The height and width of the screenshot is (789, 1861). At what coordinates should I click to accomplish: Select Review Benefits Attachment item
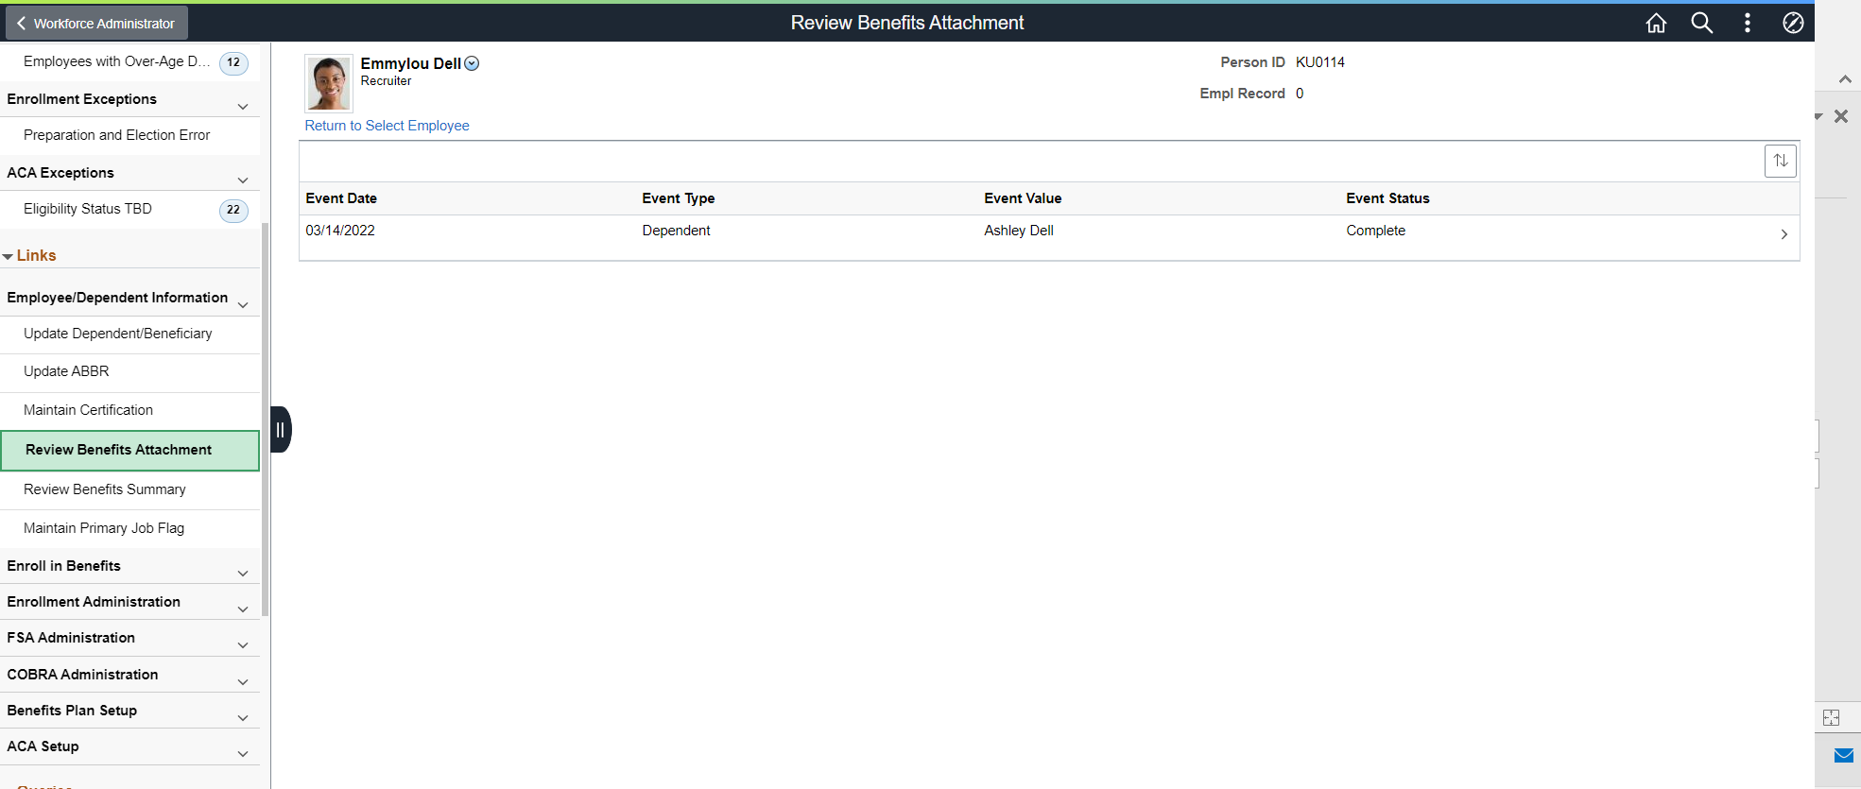pos(129,450)
